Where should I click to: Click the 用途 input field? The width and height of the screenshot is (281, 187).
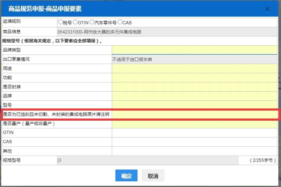(x=194, y=68)
